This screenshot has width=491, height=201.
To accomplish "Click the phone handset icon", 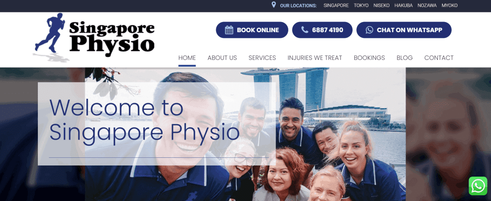I will (x=304, y=30).
